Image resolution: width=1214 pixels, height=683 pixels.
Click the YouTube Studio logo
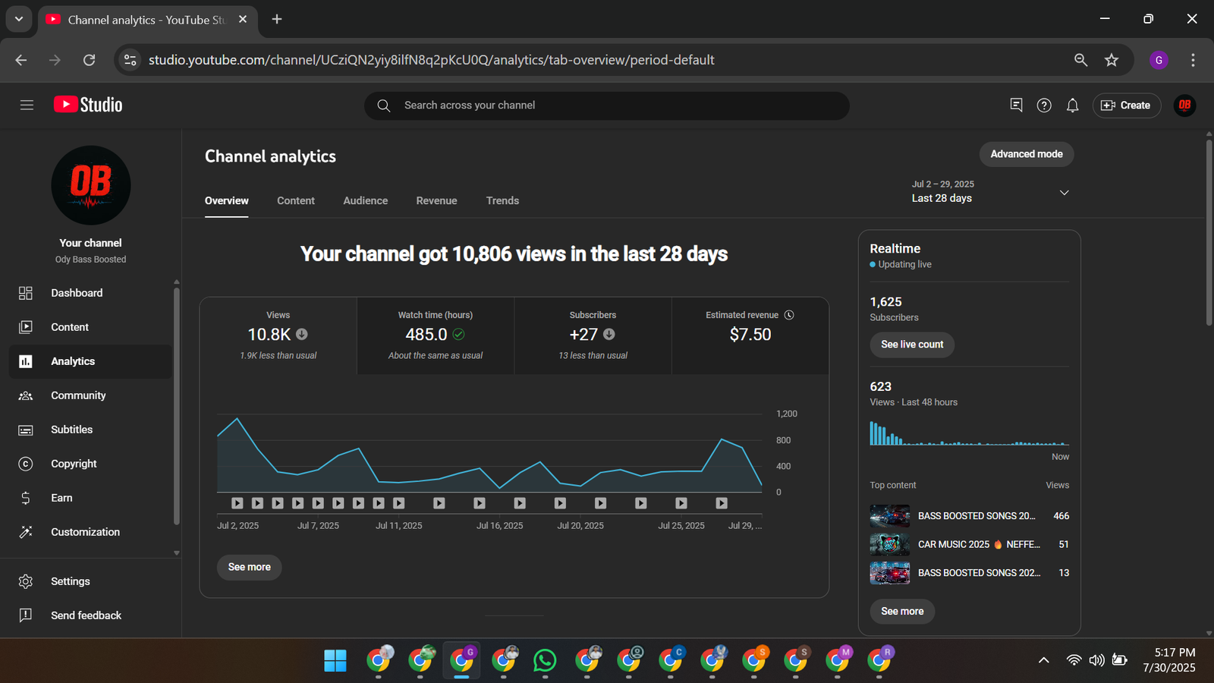(x=88, y=105)
